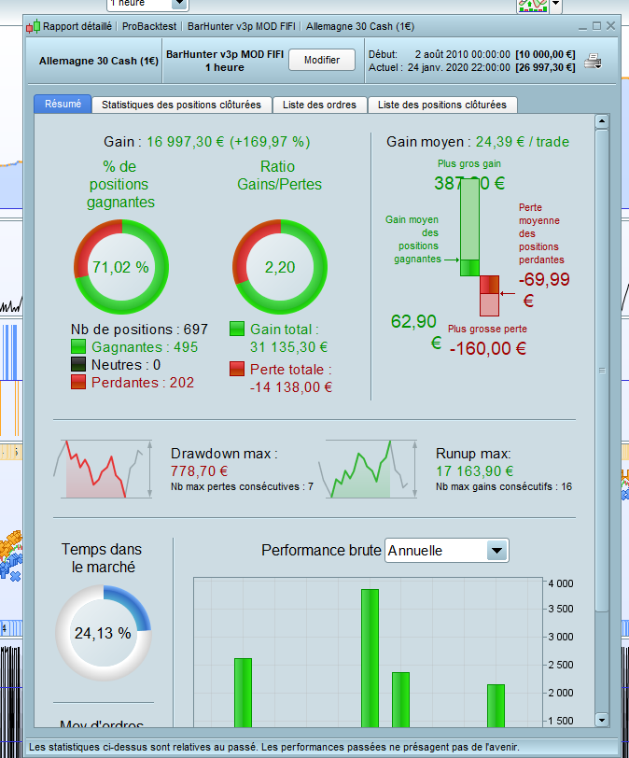Click the red Perte totale swatch
Image resolution: width=629 pixels, height=758 pixels.
[237, 369]
